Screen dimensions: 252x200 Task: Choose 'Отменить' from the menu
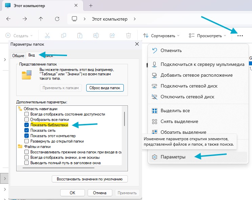point(198,51)
